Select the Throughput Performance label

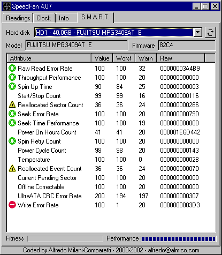[49, 78]
